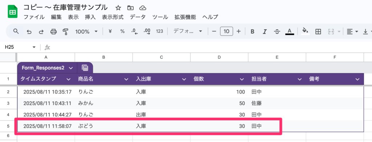This screenshot has width=372, height=142.
Task: Open the text color picker
Action: tap(290, 31)
